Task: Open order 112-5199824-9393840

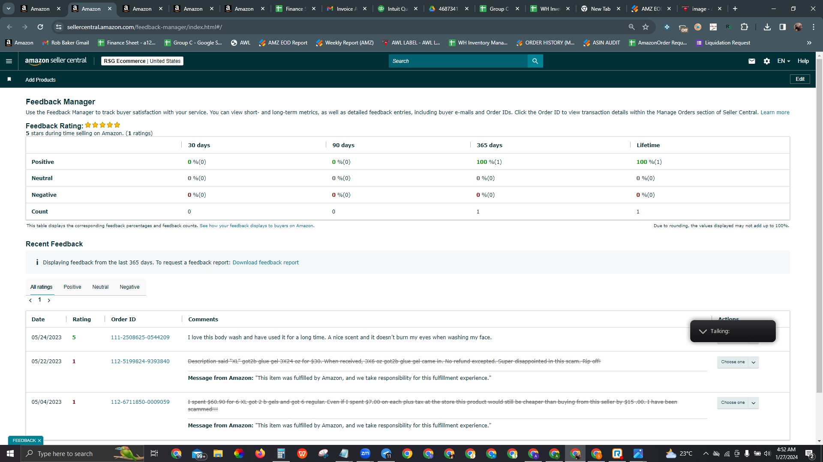Action: [140, 361]
